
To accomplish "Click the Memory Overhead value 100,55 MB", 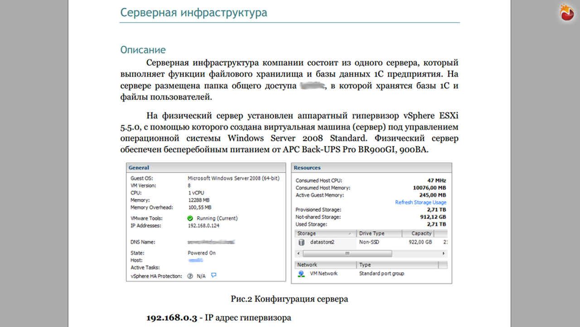I will pyautogui.click(x=199, y=207).
